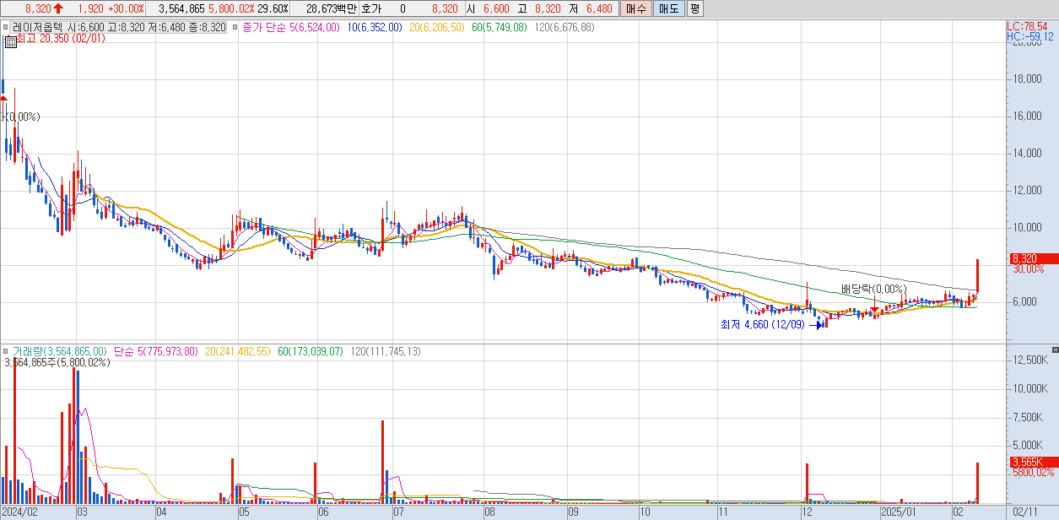Click the HC:-59,12 indicator text
This screenshot has width=1059, height=520.
pyautogui.click(x=1030, y=37)
